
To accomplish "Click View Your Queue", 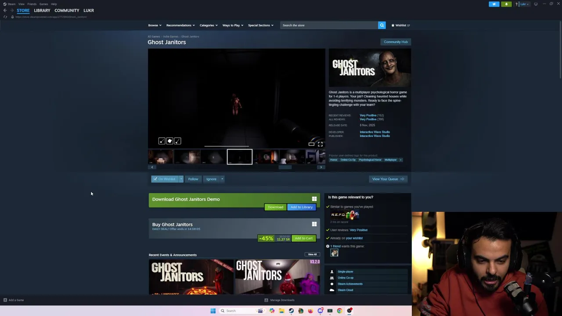I will 388,179.
